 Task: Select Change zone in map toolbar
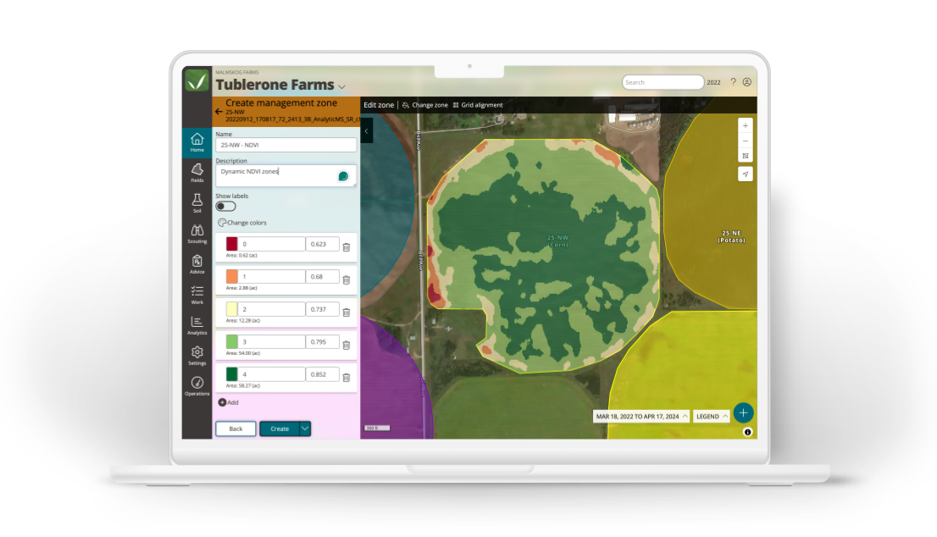point(425,105)
